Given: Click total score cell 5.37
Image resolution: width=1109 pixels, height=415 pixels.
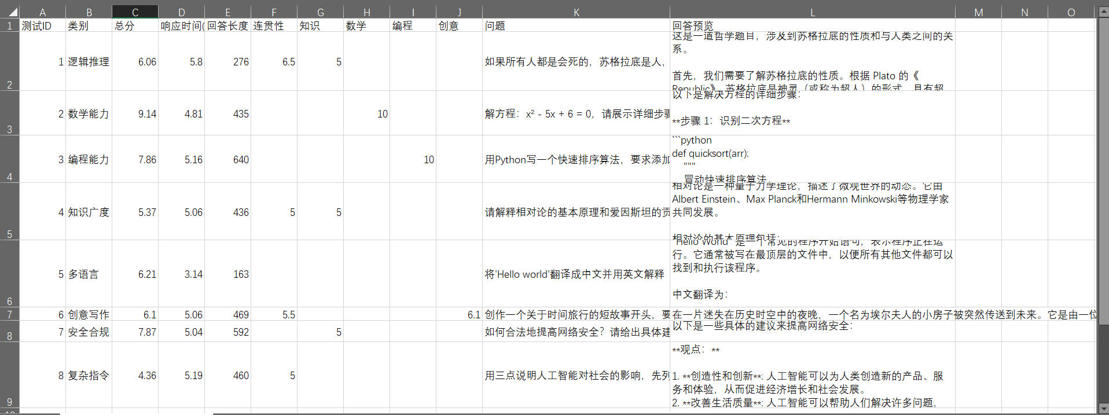Looking at the screenshot, I should click(135, 212).
